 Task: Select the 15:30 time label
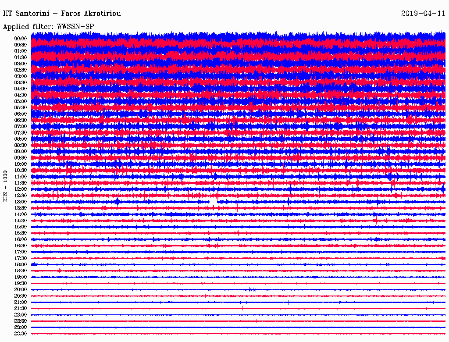pyautogui.click(x=21, y=233)
